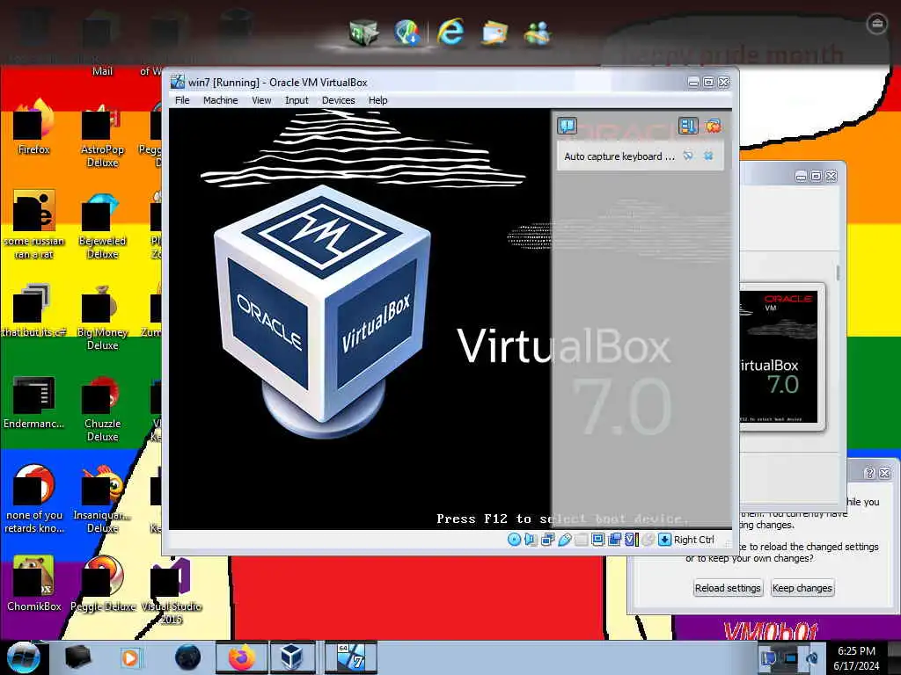Click the Right Ctrl host key label
The height and width of the screenshot is (675, 901).
pyautogui.click(x=693, y=540)
